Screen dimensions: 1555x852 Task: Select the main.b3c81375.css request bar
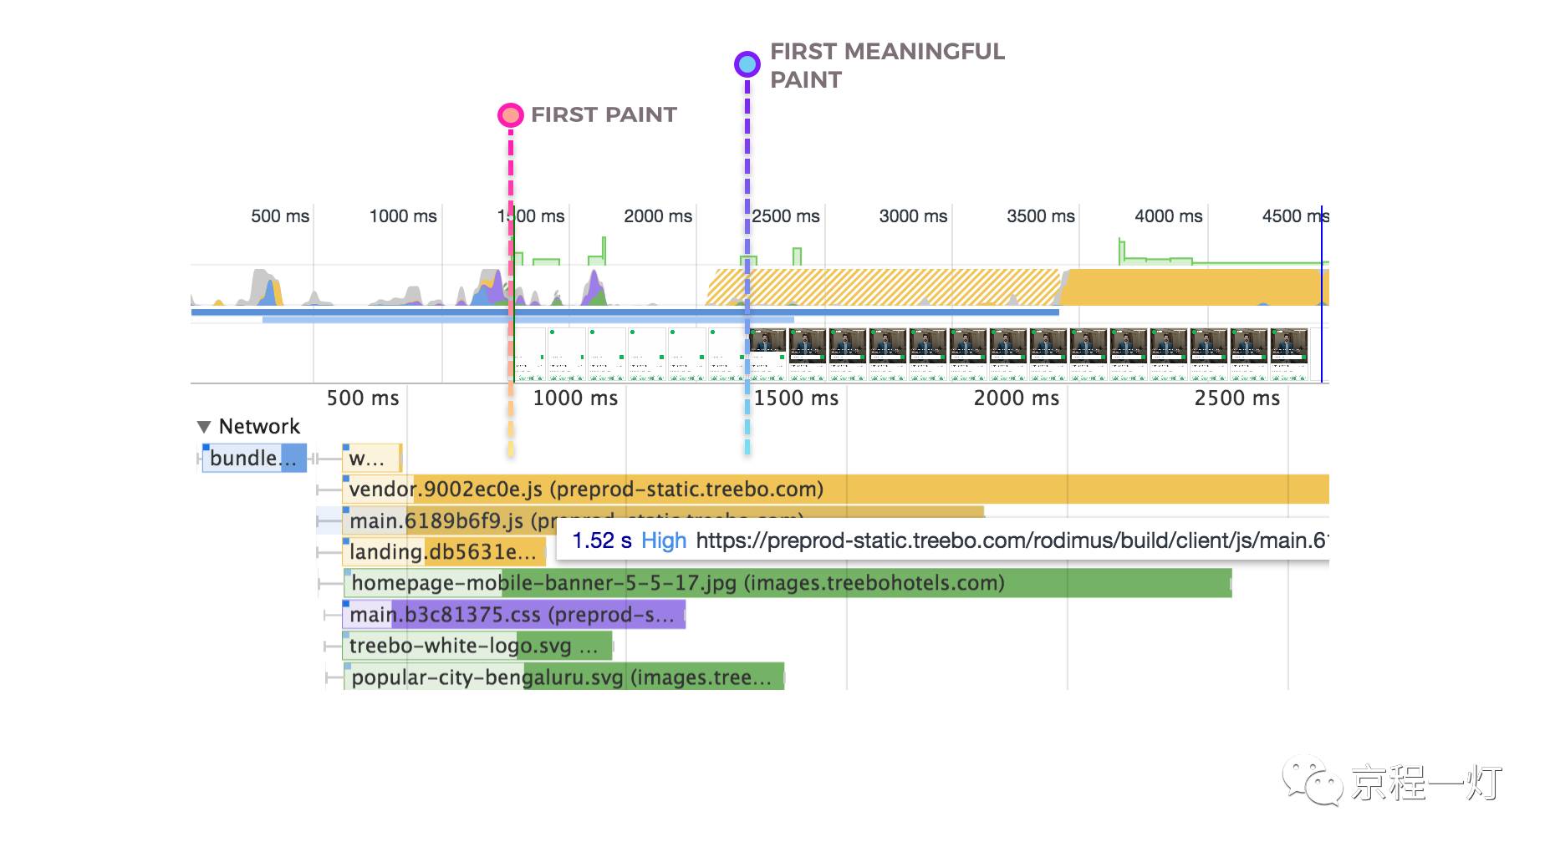tap(514, 615)
